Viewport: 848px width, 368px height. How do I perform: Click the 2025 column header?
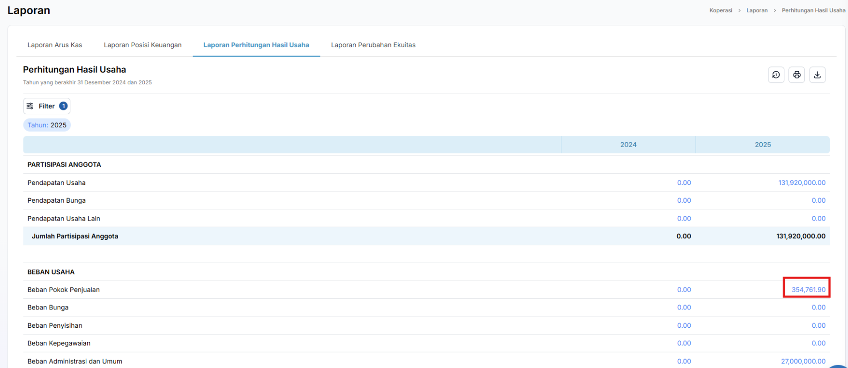763,145
